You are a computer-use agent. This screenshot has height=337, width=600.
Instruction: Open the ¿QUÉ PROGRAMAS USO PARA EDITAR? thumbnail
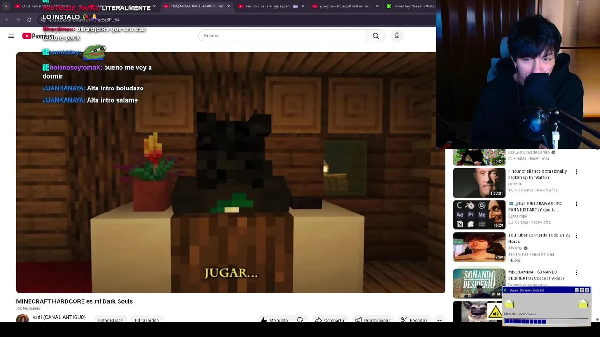point(479,215)
